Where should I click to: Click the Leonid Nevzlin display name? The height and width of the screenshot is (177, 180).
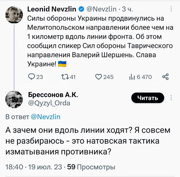tap(52, 9)
